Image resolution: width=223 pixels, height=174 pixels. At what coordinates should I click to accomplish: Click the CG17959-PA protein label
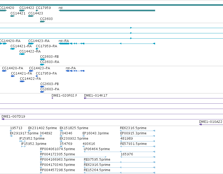pyautogui.click(x=46, y=73)
